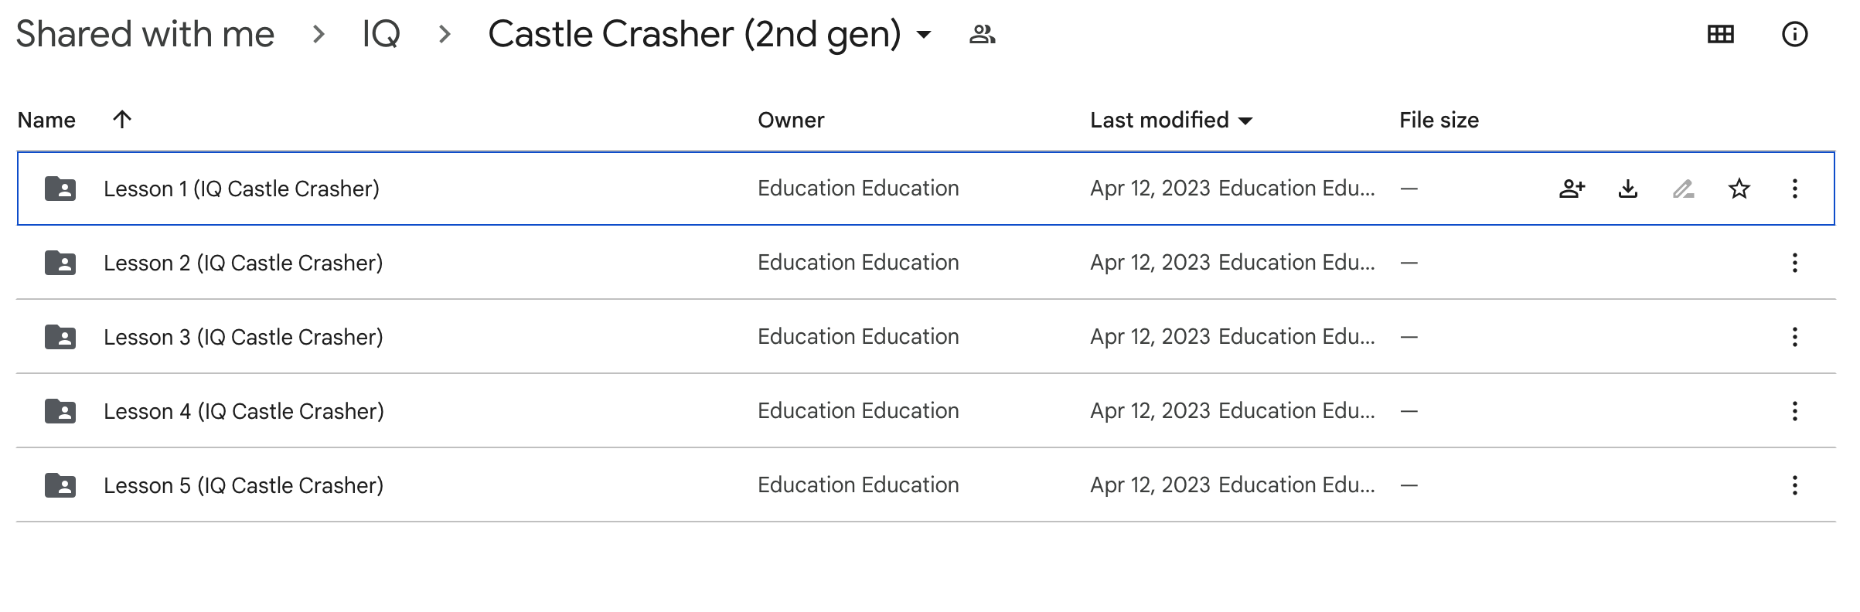Select the Lesson 4 row
The width and height of the screenshot is (1860, 612).
(x=541, y=410)
